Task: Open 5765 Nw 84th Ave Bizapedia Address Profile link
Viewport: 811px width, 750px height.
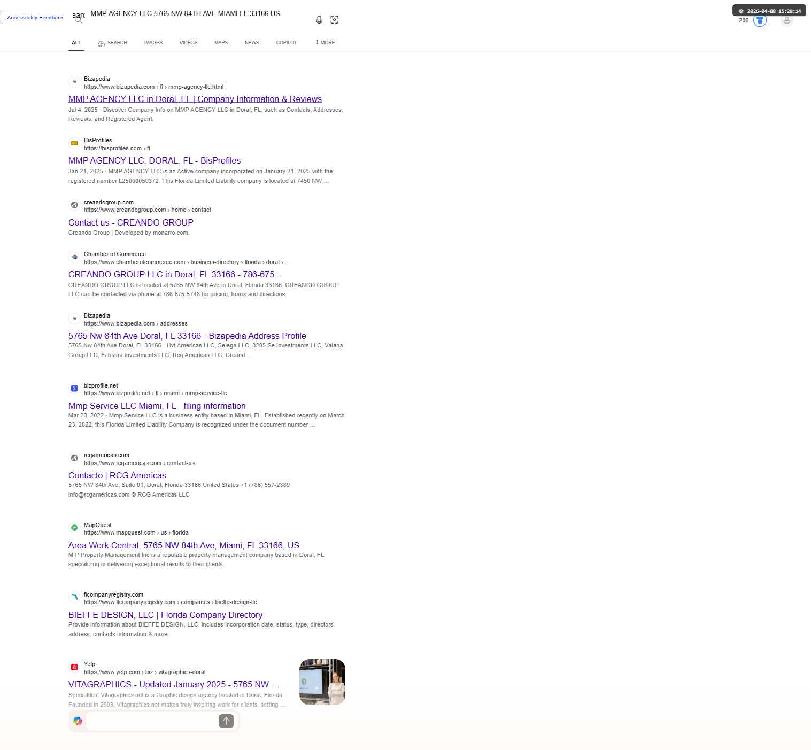Action: pos(187,336)
